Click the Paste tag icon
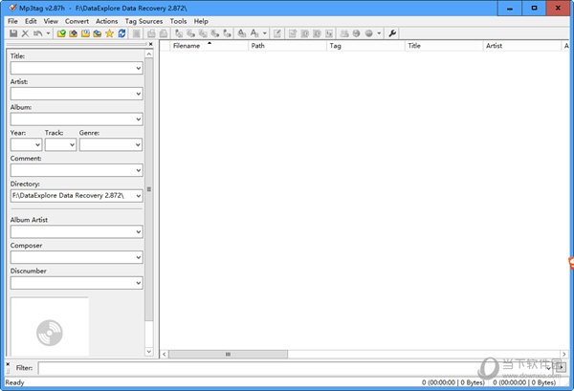Viewport: 574px width, 391px height. [164, 33]
